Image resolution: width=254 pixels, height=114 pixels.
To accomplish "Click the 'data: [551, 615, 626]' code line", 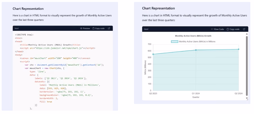I will (53, 89).
